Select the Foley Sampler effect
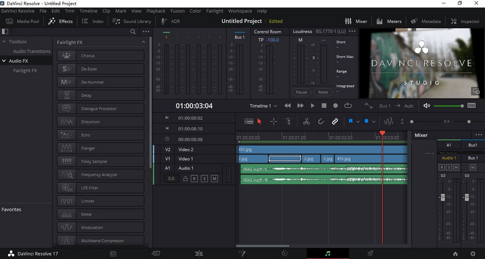 click(x=100, y=161)
